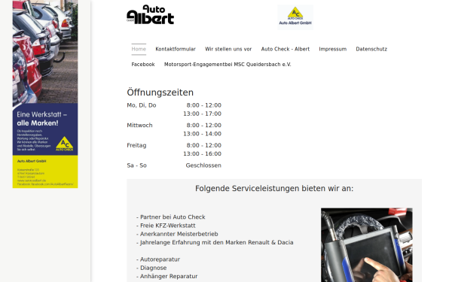Select '- Anerkannter Meisterbetrieb' line
The width and height of the screenshot is (452, 282).
click(177, 234)
